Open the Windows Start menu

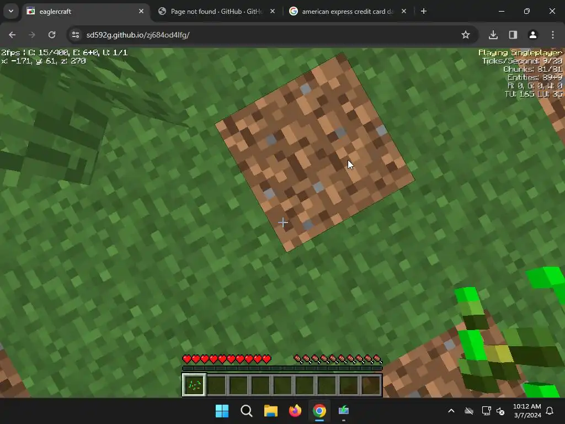click(x=222, y=411)
